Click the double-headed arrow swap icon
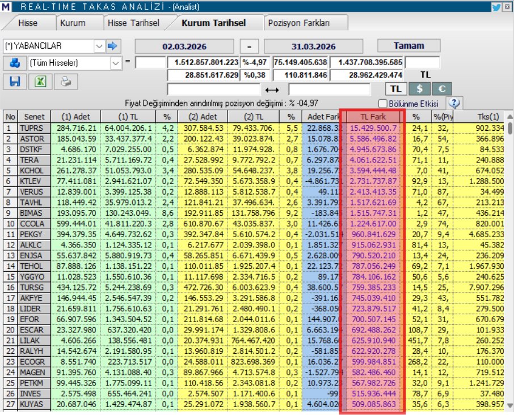 (272, 89)
